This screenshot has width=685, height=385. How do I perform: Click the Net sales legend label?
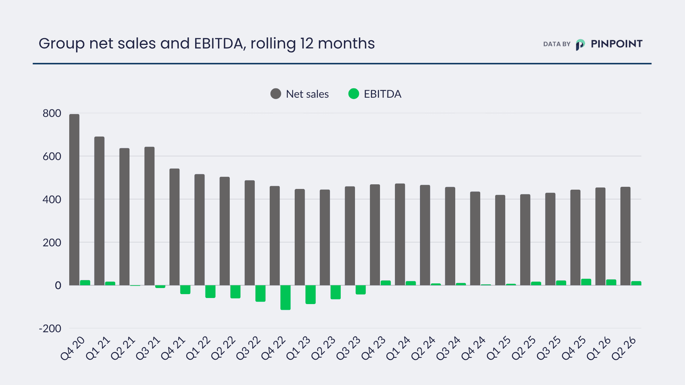click(x=307, y=94)
